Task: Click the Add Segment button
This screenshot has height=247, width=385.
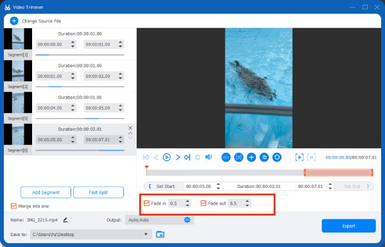Action: [x=46, y=192]
